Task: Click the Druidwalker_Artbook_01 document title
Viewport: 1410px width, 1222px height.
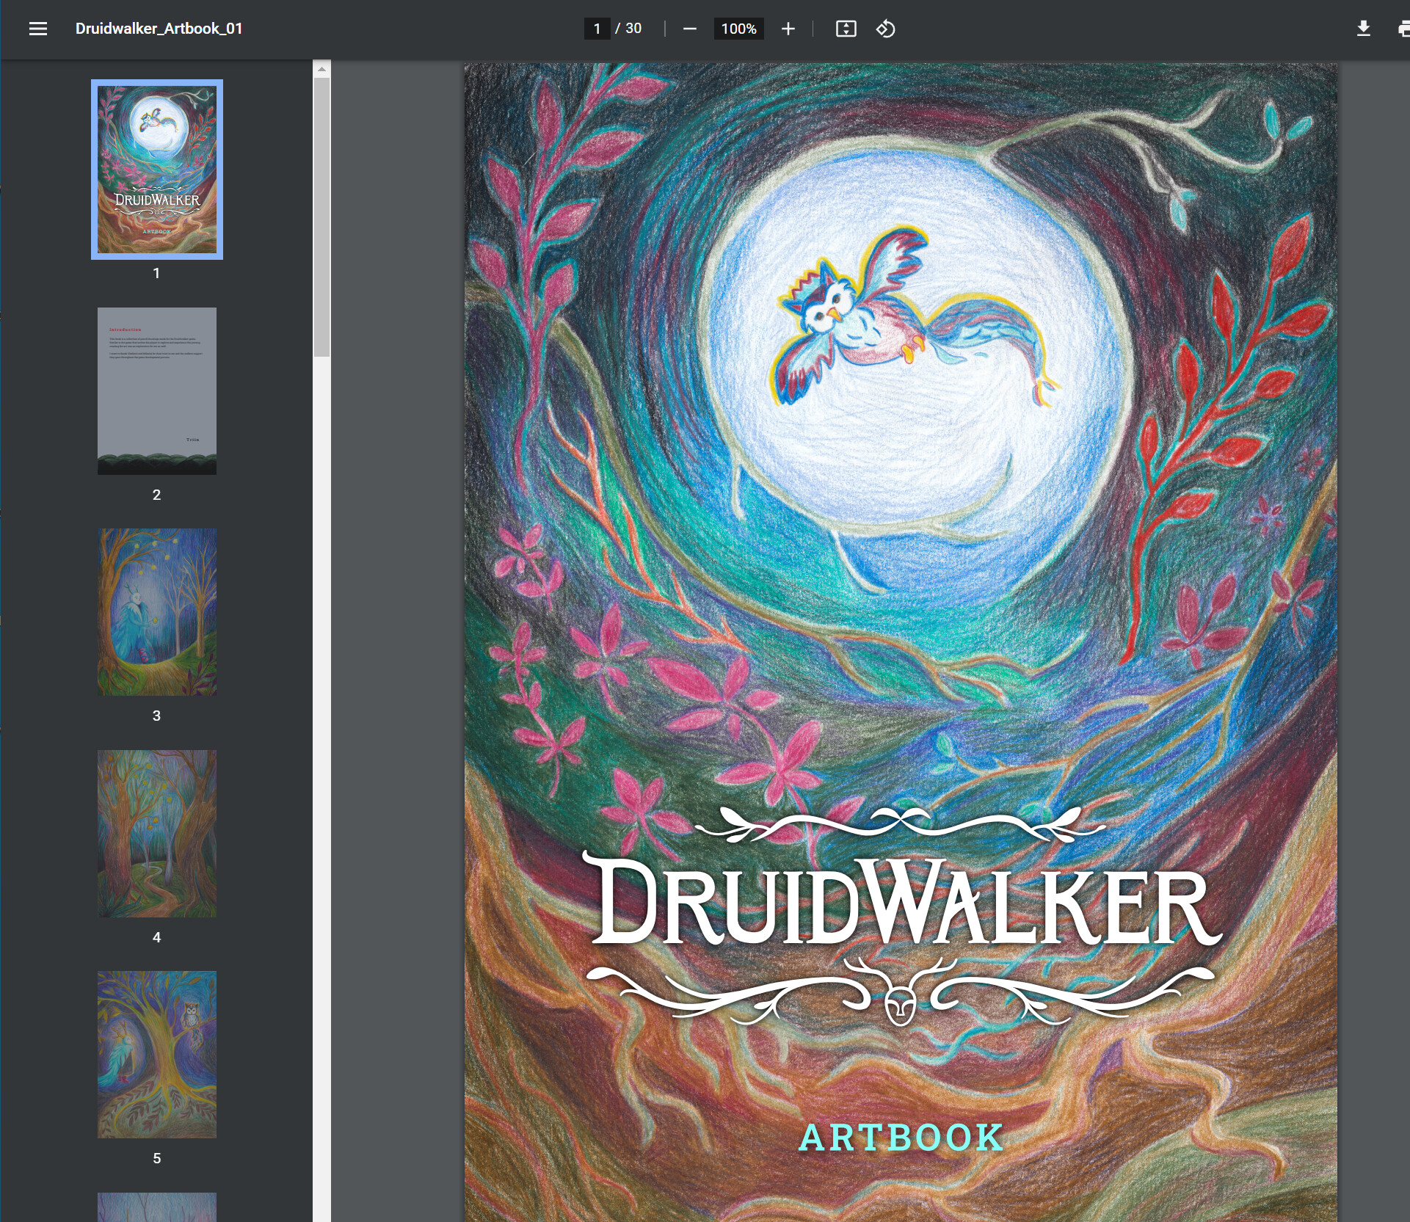Action: click(159, 29)
